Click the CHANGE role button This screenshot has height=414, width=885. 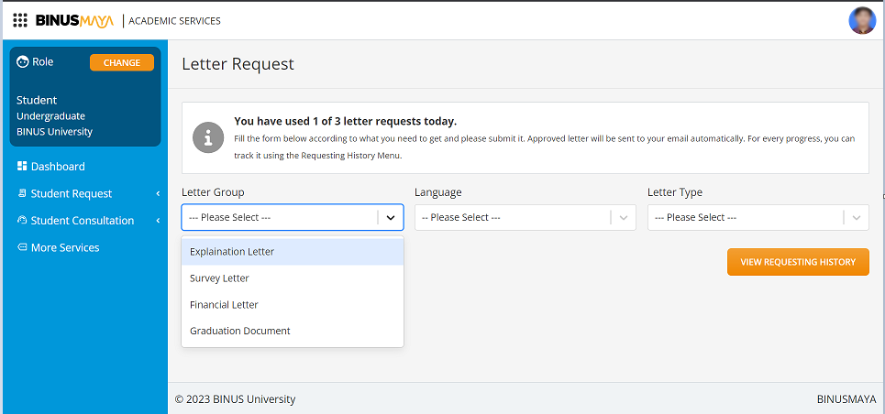122,62
